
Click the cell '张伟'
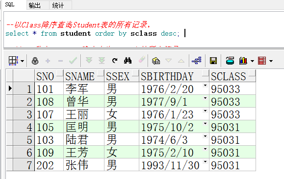pyautogui.click(x=84, y=165)
